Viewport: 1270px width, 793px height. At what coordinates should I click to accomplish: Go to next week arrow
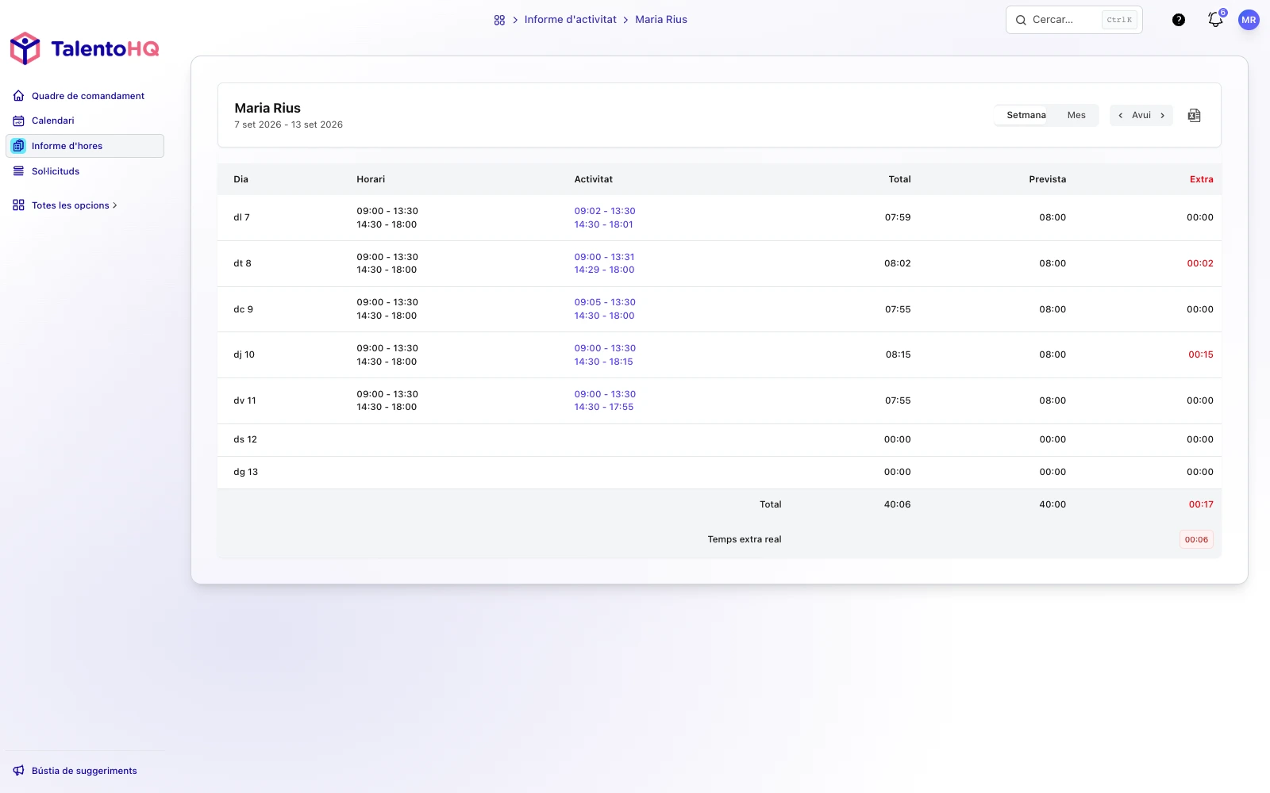(1162, 115)
